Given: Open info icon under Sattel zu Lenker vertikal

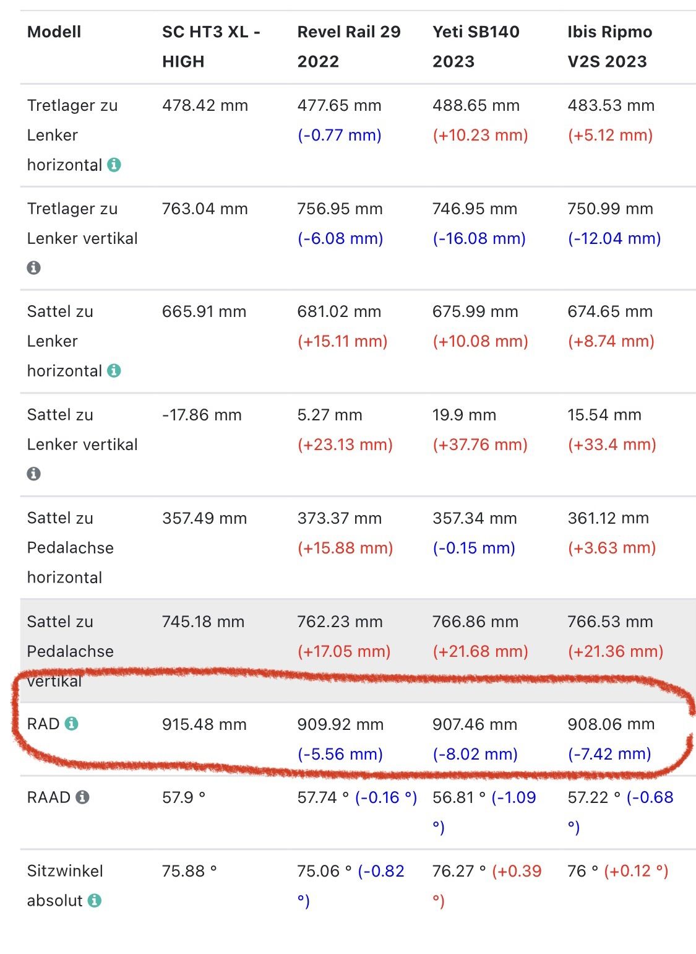Looking at the screenshot, I should click(34, 474).
